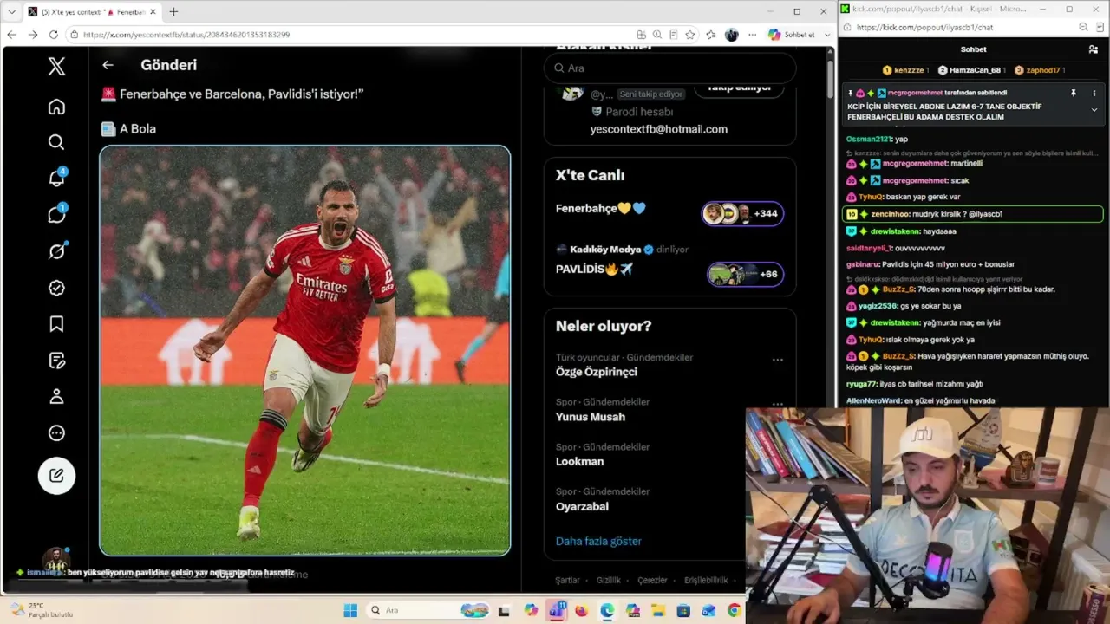Click the Kick chat popout URL bar
Image resolution: width=1110 pixels, height=624 pixels.
924,27
